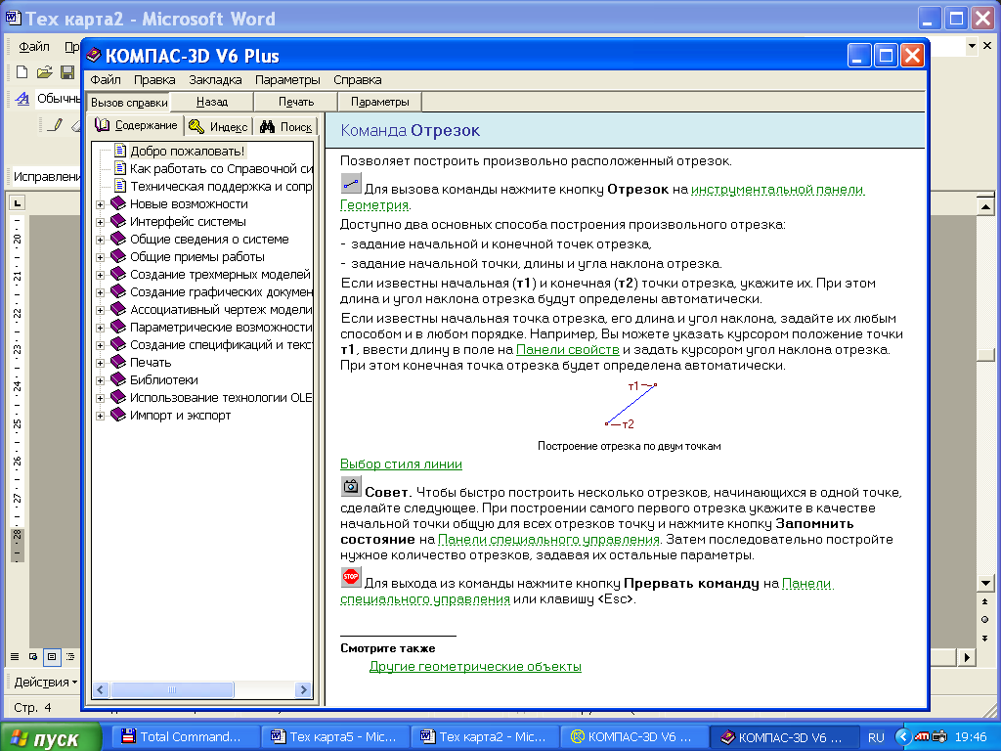Screen dimensions: 1001x751
Task: Select Как работать со Справочной topic
Action: pyautogui.click(x=222, y=168)
